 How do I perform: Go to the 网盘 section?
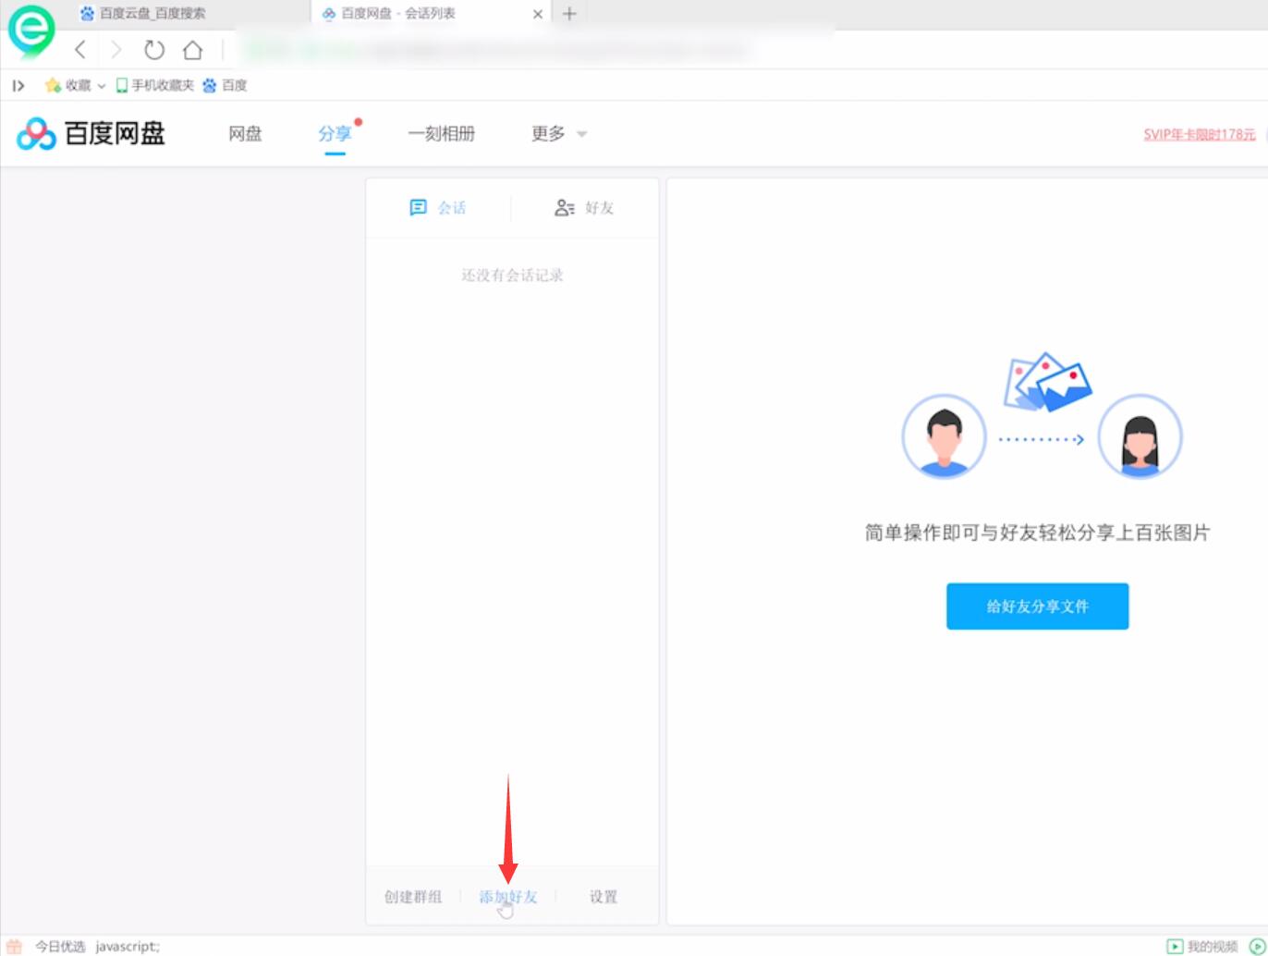245,134
